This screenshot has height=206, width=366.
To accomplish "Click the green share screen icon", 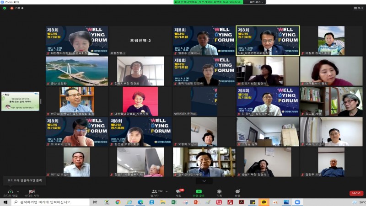I will click(199, 192).
